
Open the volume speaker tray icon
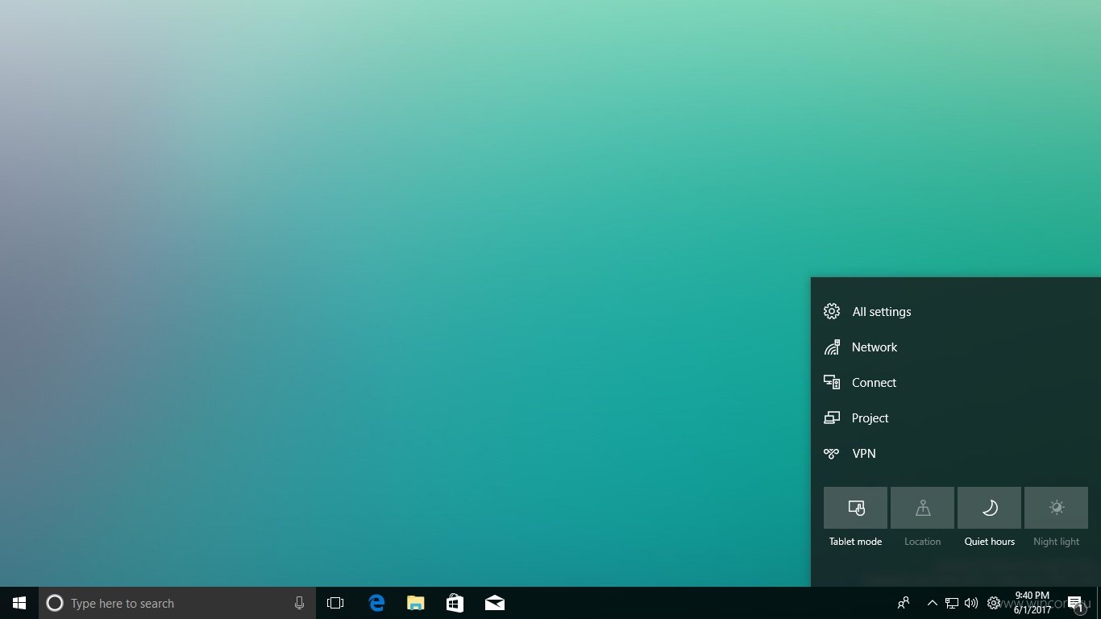pos(971,603)
